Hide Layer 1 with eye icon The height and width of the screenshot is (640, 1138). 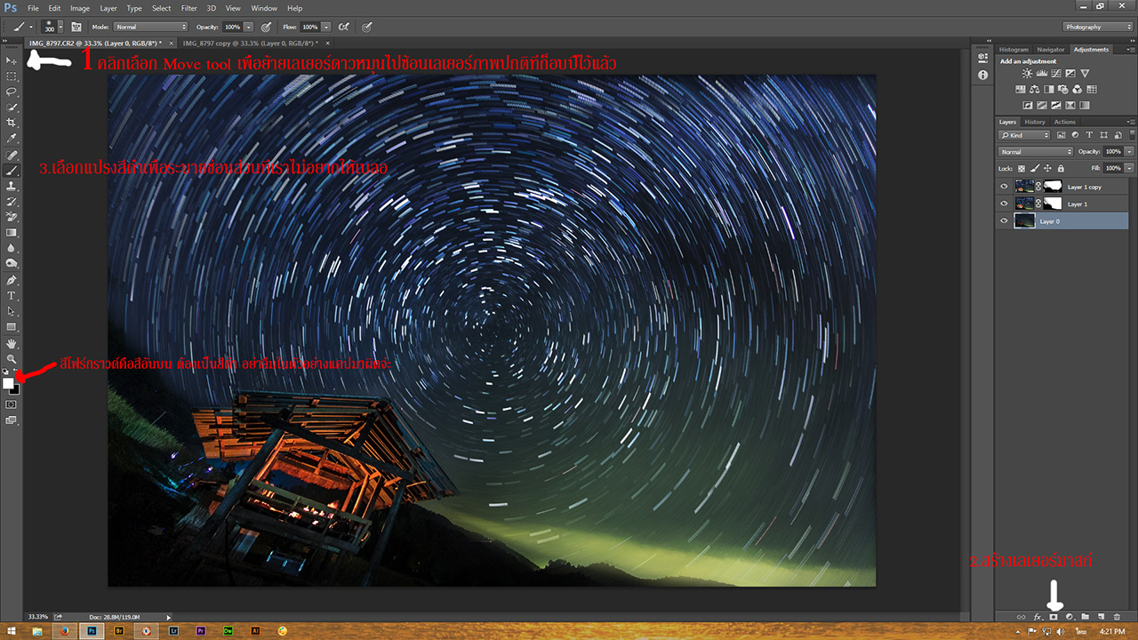tap(1004, 204)
